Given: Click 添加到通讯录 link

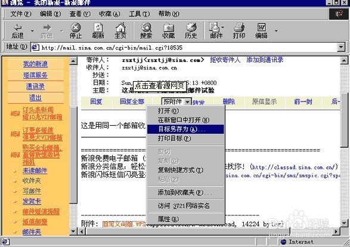Looking at the screenshot, I should [265, 60].
